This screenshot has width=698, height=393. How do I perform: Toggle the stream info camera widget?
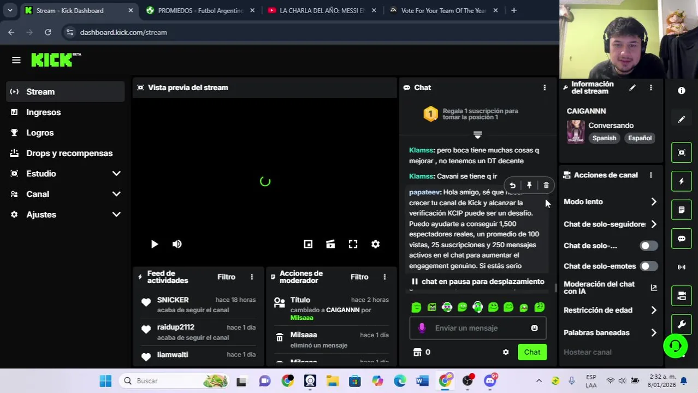point(682,296)
